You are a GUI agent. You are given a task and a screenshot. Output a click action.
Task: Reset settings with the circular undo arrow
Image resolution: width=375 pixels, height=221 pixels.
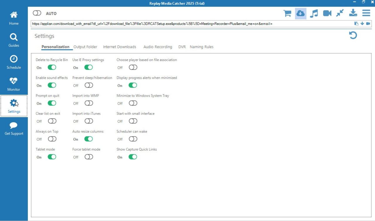(353, 35)
